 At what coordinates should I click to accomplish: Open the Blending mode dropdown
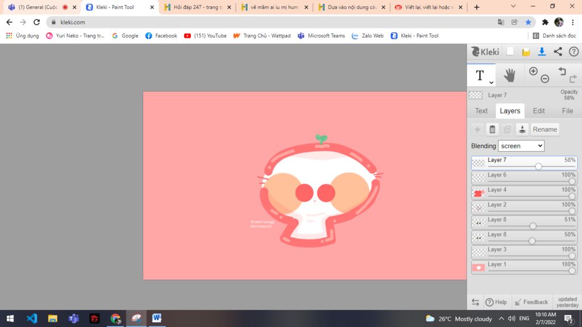[521, 146]
